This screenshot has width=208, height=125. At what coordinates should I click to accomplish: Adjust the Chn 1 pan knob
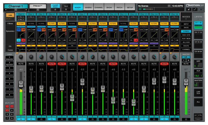point(21,57)
